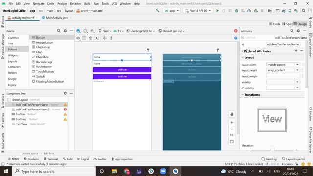Viewport: 313px width, 176px height.
Task: Remove a declared attribute with minus
Action: (302, 51)
